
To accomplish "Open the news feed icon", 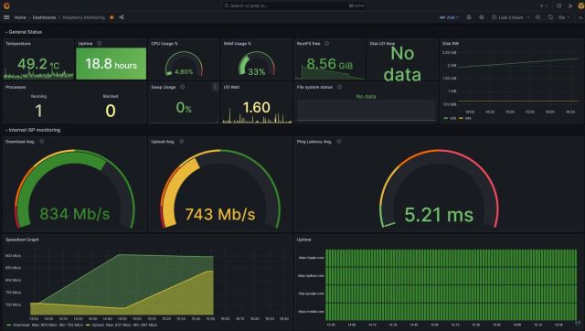I will pos(570,5).
